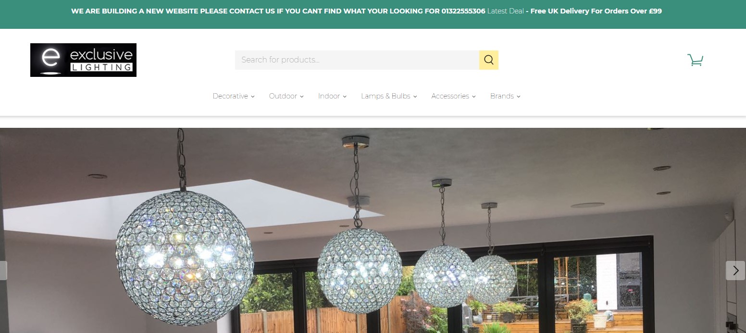Expand the Indoor menu chevron
The image size is (746, 333).
(345, 97)
